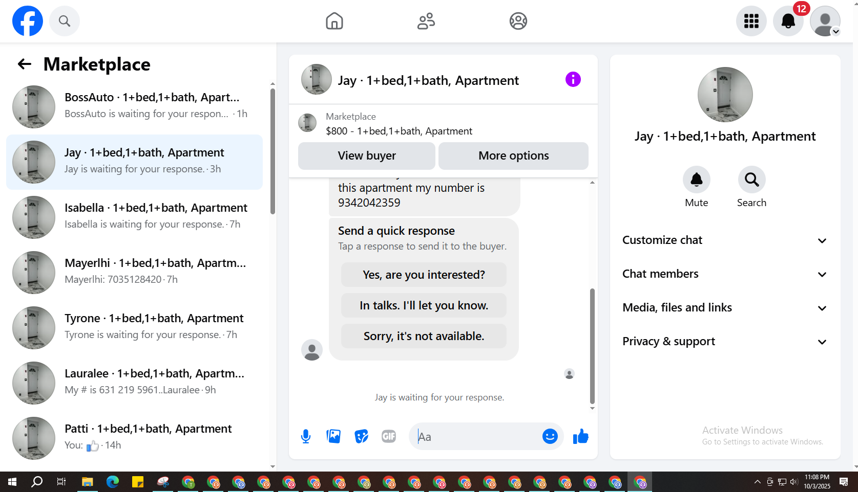Go back using the Marketplace arrow
This screenshot has width=858, height=492.
pos(25,64)
